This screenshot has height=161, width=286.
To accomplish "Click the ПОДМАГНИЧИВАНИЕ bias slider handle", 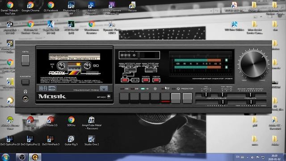I will point(223,102).
